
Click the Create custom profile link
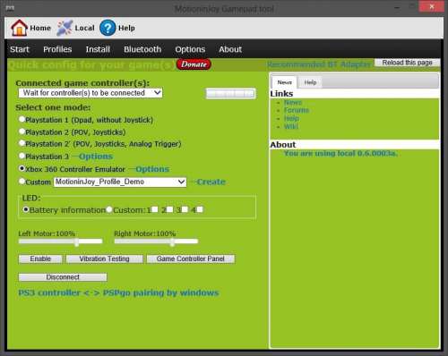[211, 182]
